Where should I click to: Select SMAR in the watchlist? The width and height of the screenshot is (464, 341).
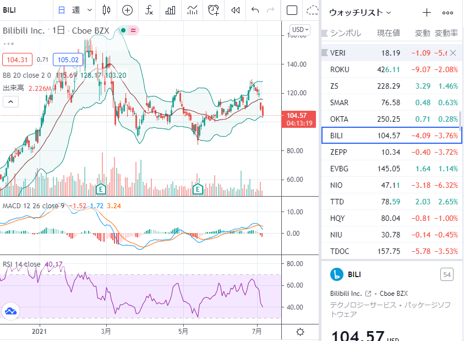(391, 102)
